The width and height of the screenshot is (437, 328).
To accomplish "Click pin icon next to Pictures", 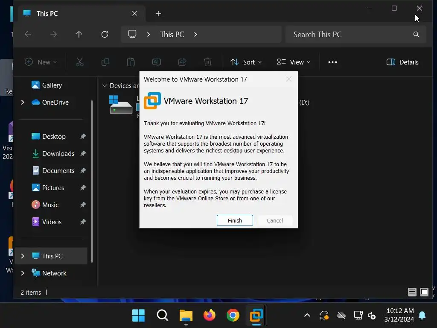I will pyautogui.click(x=83, y=188).
